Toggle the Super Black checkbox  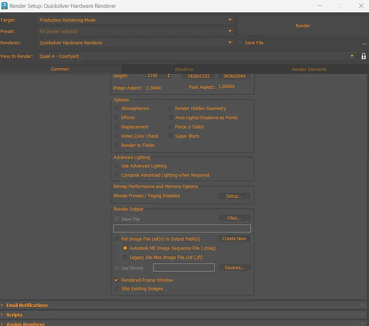pos(170,136)
